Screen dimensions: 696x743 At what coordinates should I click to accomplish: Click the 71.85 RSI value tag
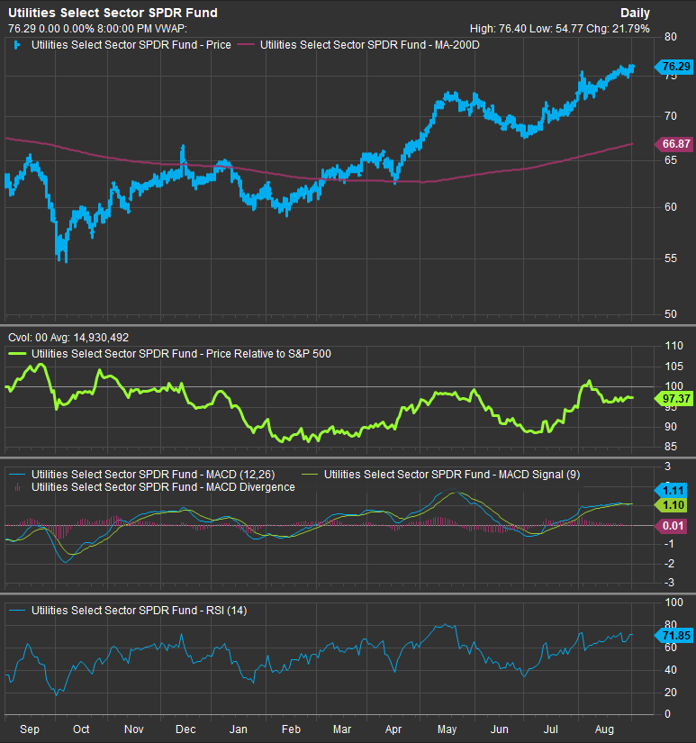point(673,636)
